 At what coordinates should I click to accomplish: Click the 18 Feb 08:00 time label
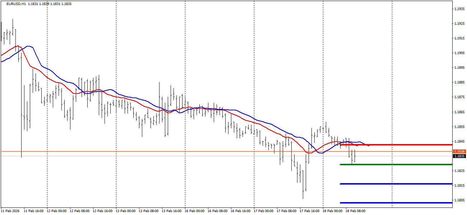(355, 211)
